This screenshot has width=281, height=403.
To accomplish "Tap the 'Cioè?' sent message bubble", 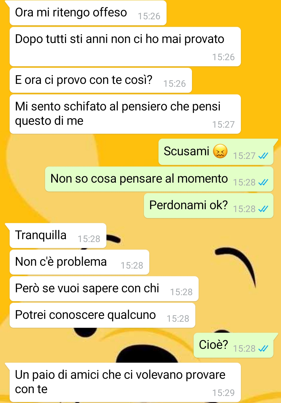I will pos(234,345).
